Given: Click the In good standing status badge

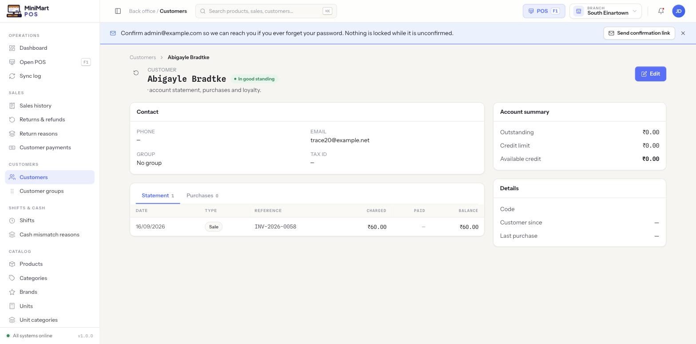Looking at the screenshot, I should pos(254,79).
